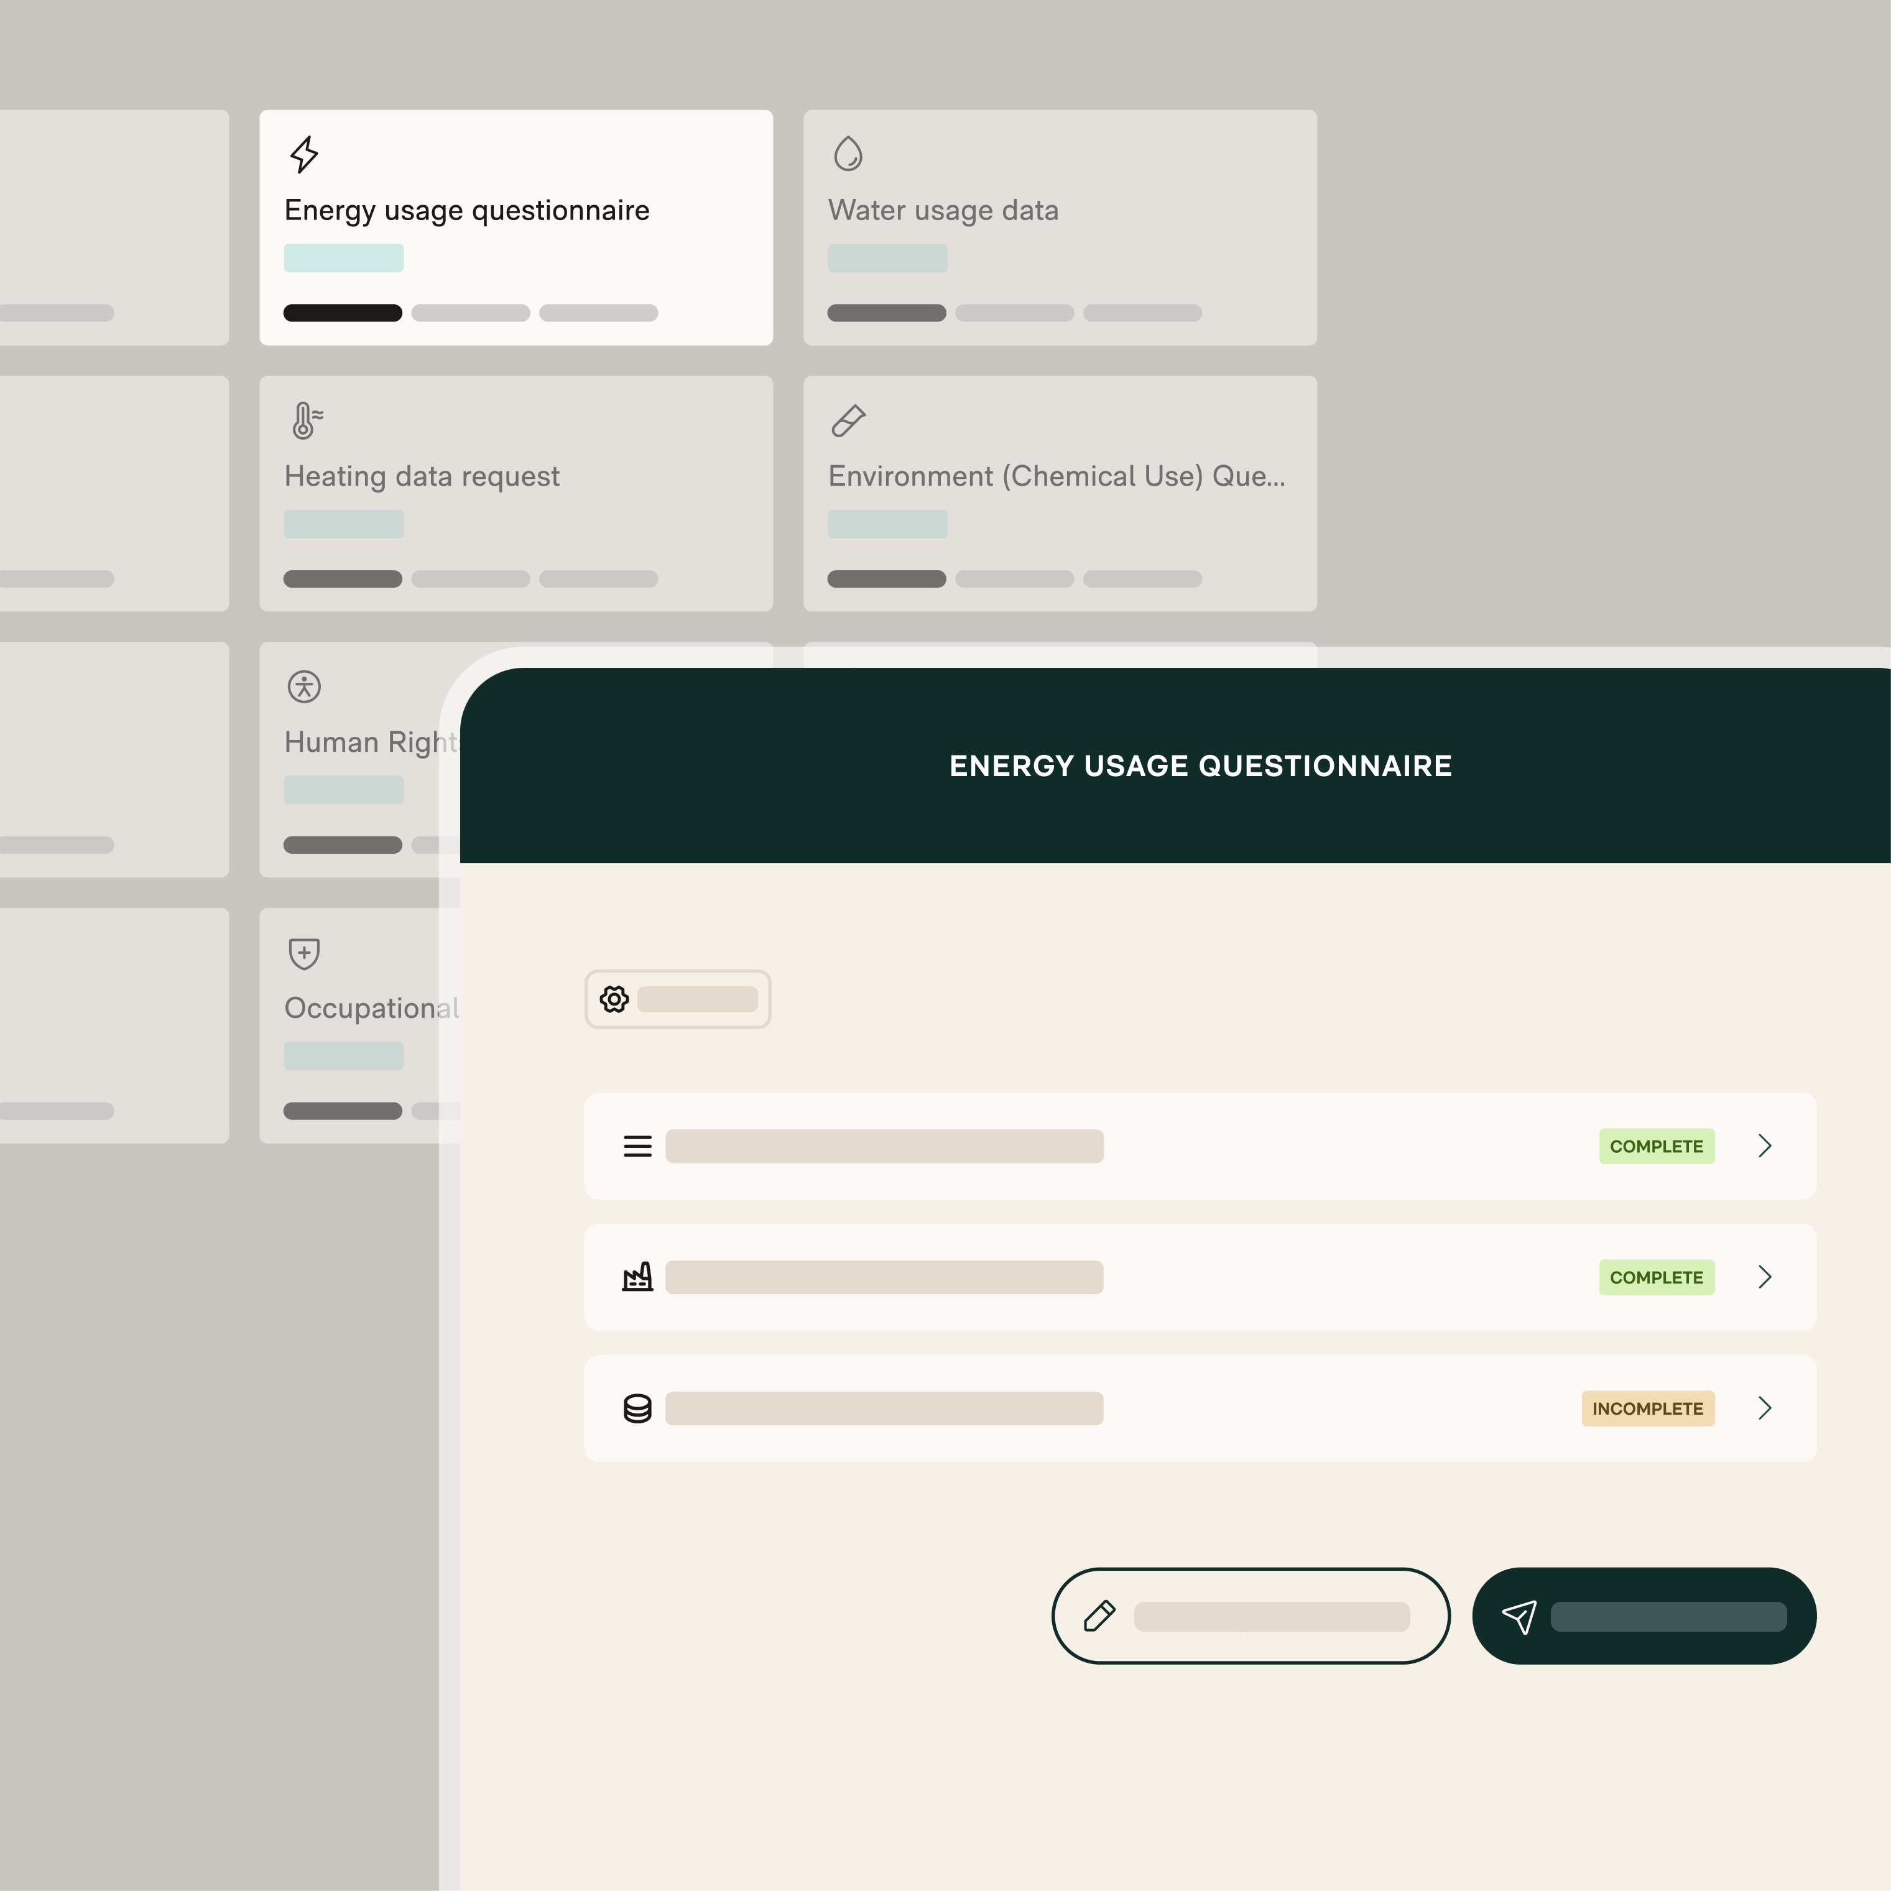1891x1891 pixels.
Task: Open the Heating data request card
Action: tap(516, 493)
